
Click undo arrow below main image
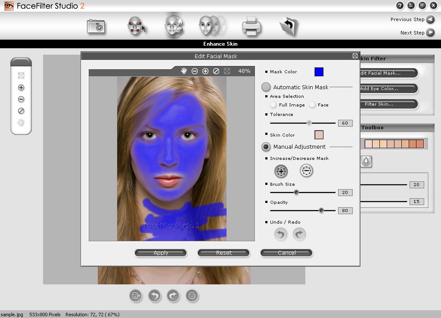[x=155, y=296]
